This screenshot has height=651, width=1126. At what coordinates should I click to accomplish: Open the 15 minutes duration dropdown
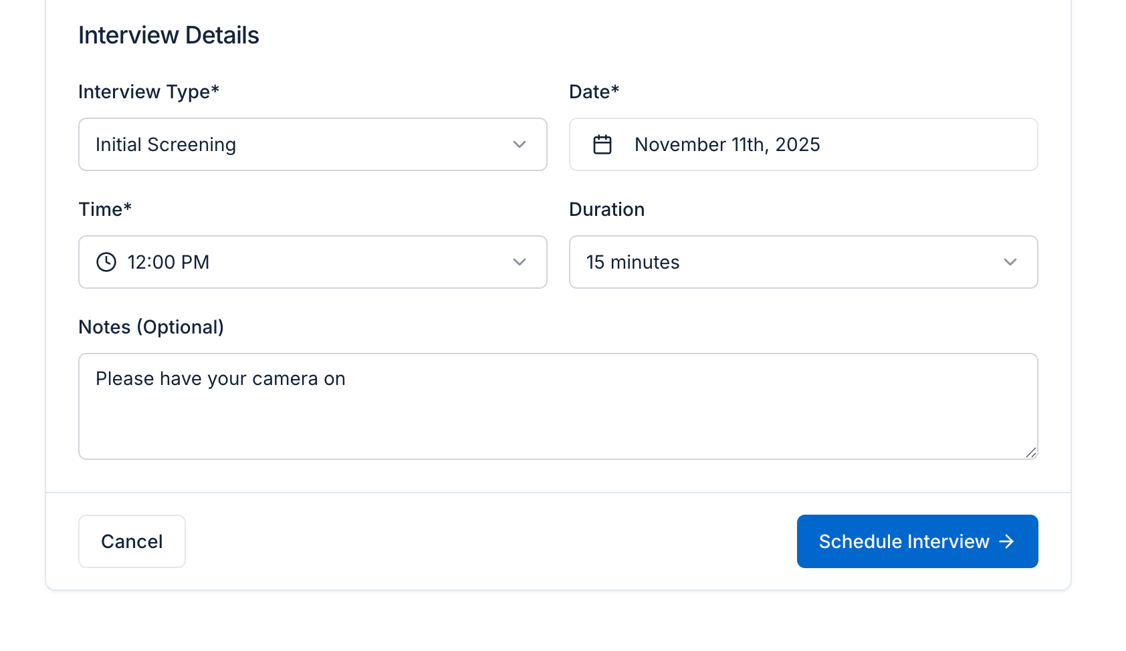tap(789, 262)
